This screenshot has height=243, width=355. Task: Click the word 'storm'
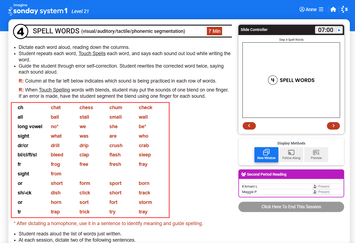(x=145, y=202)
